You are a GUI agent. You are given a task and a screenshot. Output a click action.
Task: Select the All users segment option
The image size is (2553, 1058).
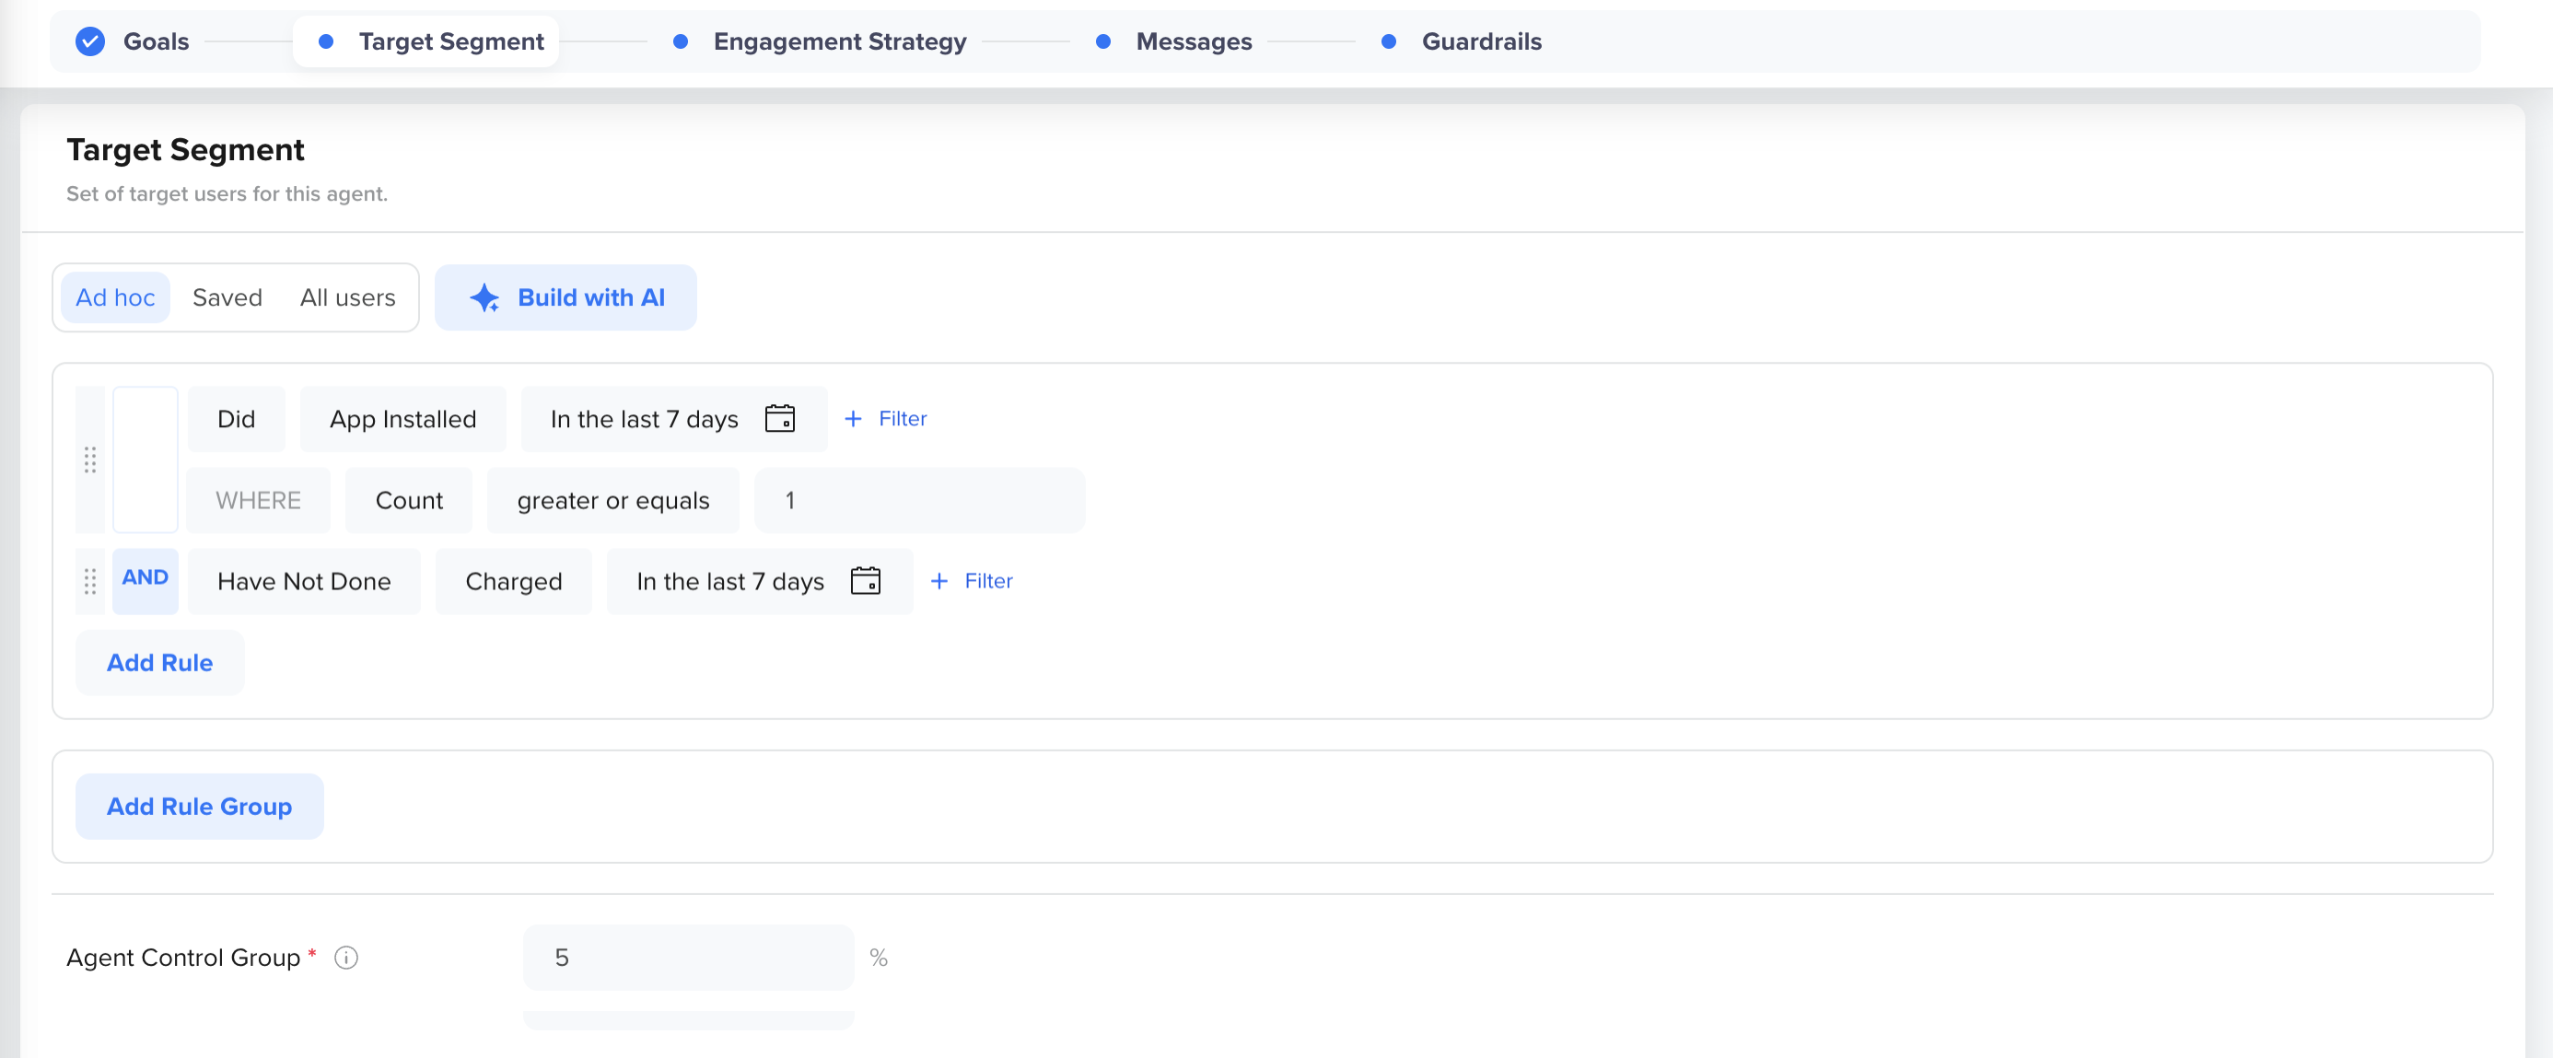pos(348,298)
